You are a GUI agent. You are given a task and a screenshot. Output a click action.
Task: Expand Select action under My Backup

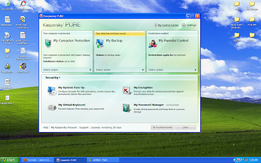pos(119,70)
